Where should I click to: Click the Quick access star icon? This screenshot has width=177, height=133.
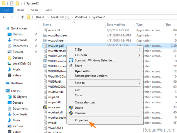click(8, 28)
